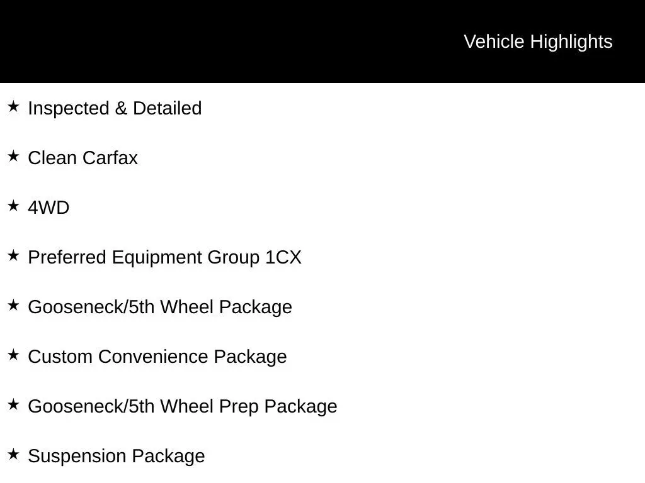
Task: Select the Gooseneck/5th Wheel Prep Package line
Action: pyautogui.click(x=183, y=406)
